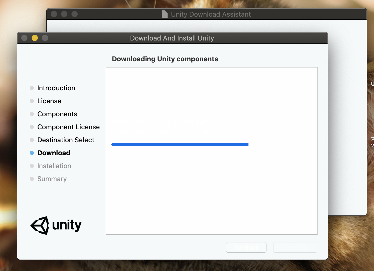
Task: Click the dimmed Installation step label
Action: (54, 166)
